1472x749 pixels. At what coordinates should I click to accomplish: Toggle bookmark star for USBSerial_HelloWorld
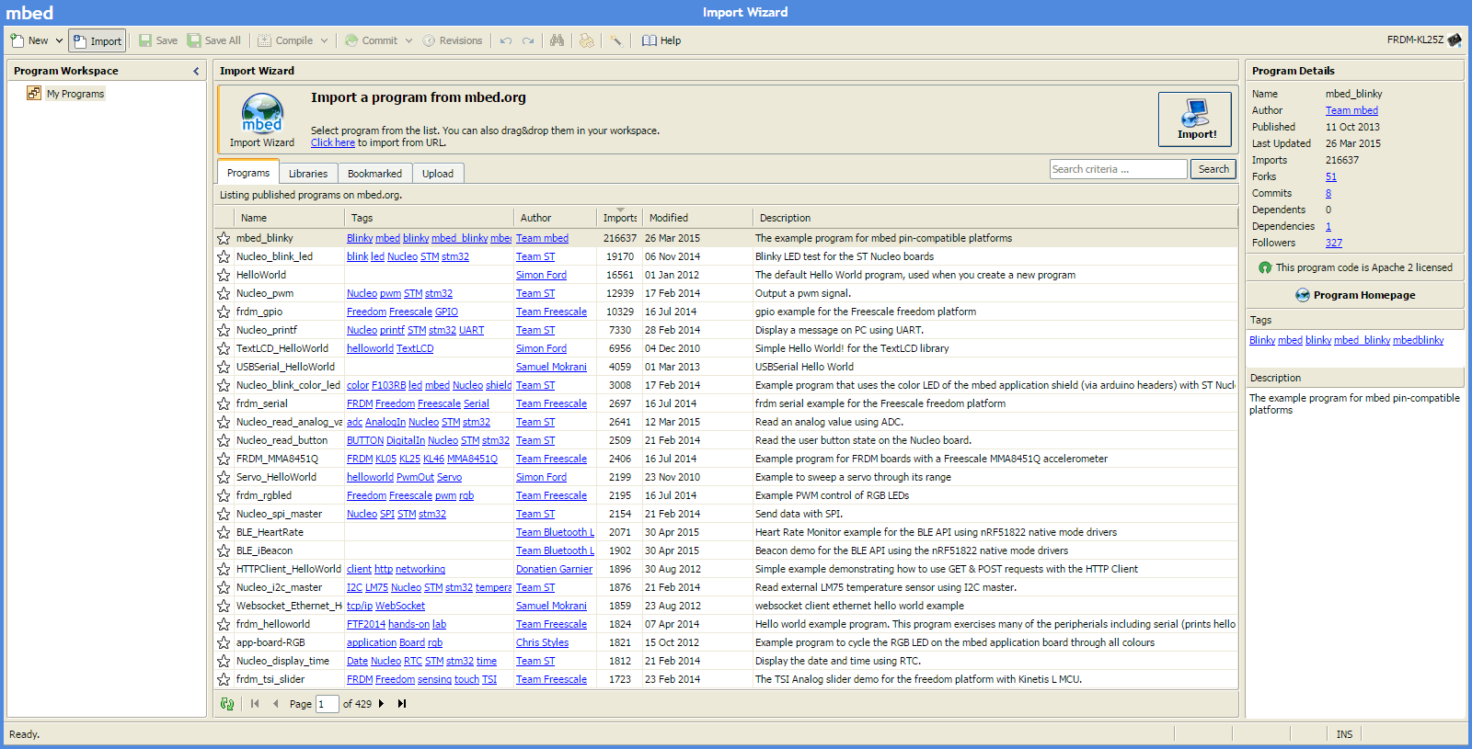pos(224,367)
